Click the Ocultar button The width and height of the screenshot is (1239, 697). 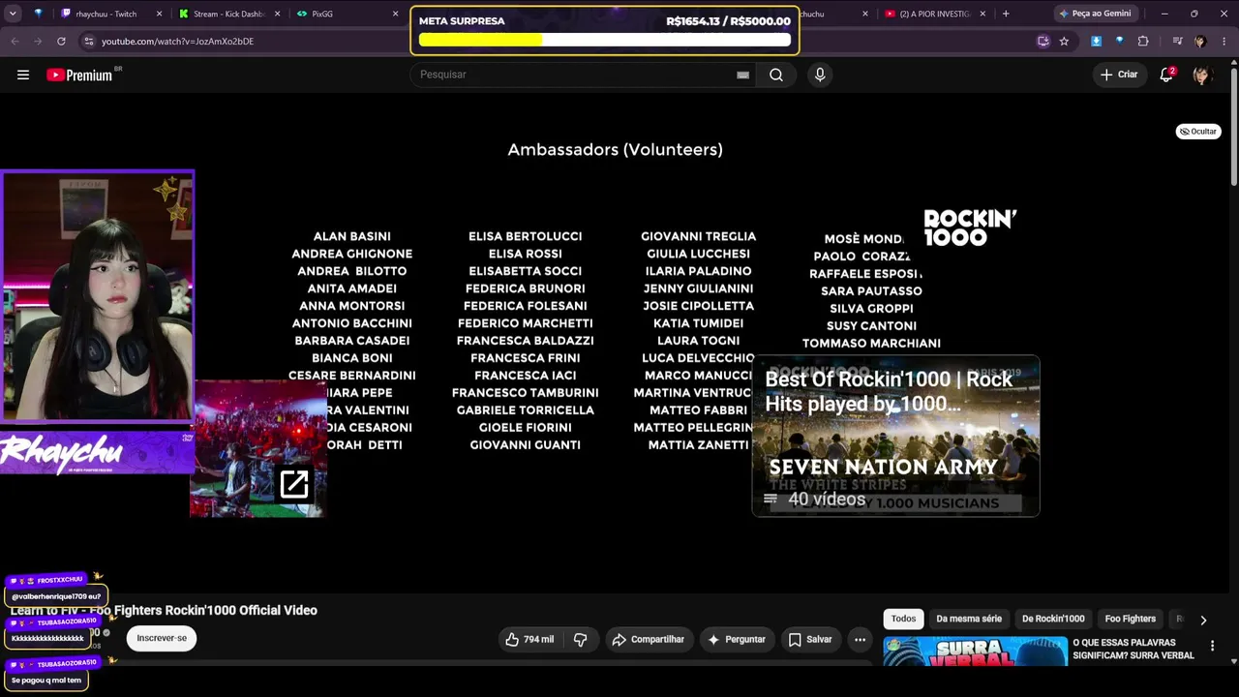click(x=1198, y=132)
